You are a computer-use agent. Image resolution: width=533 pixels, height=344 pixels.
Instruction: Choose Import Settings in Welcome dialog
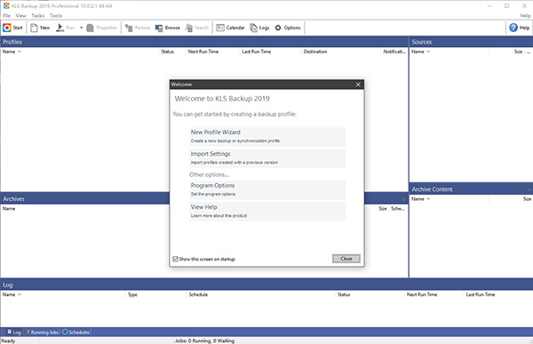pos(267,158)
